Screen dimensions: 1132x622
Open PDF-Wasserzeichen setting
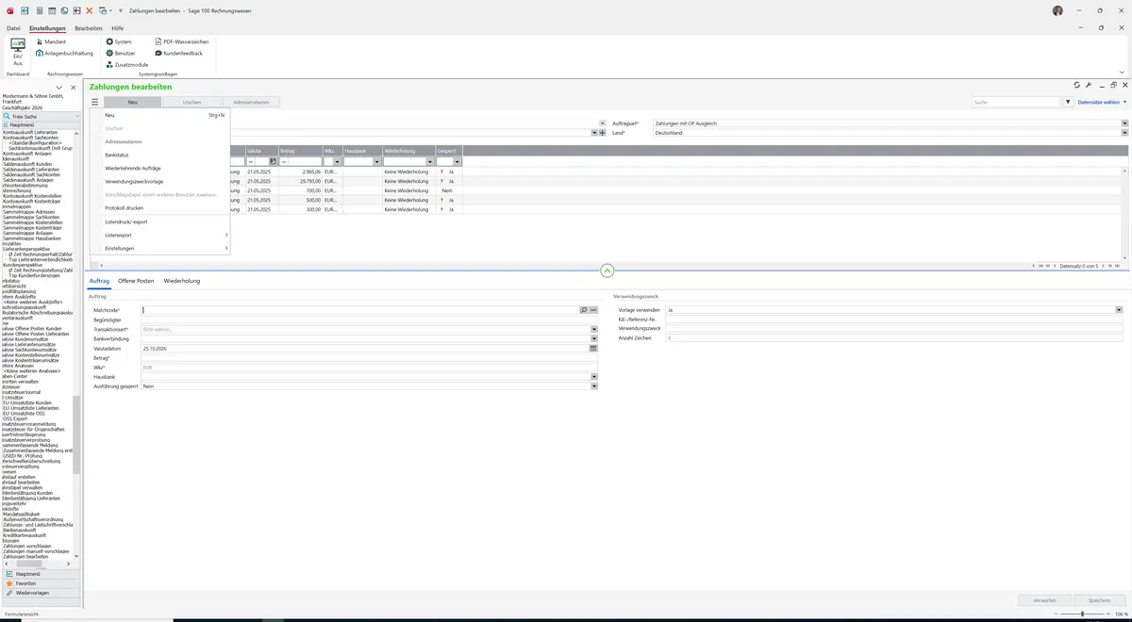pos(181,41)
